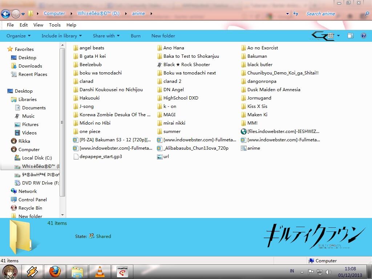This screenshot has height=279, width=372.
Task: Go back with the blue back arrow
Action: click(x=5, y=14)
